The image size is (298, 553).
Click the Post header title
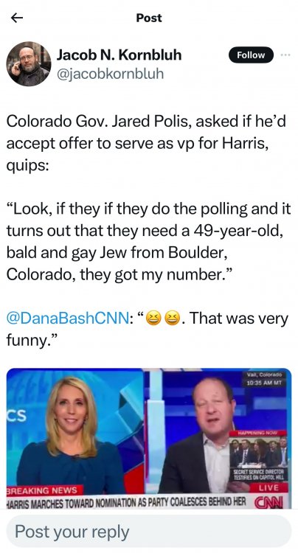point(149,18)
